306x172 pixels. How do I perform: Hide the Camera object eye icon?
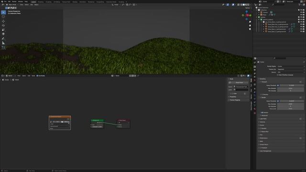click(x=301, y=12)
